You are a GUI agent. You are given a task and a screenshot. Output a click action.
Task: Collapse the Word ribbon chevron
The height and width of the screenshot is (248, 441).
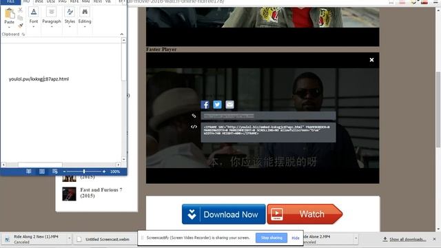click(122, 34)
